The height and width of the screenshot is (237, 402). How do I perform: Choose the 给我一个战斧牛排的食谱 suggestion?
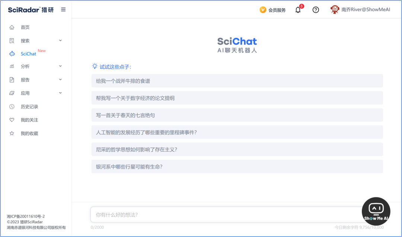click(237, 81)
